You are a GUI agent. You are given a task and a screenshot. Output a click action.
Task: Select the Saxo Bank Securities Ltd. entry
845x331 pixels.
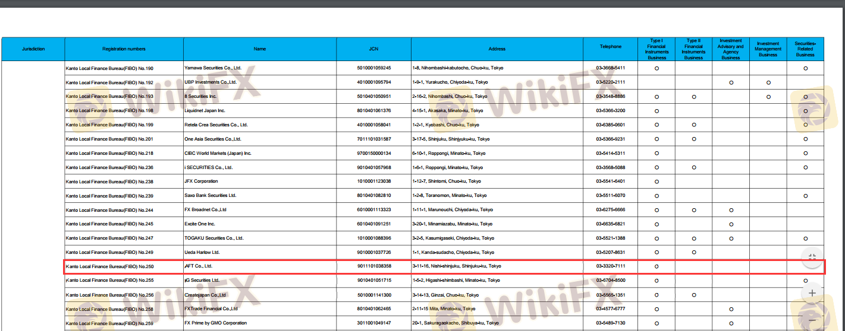(x=211, y=195)
